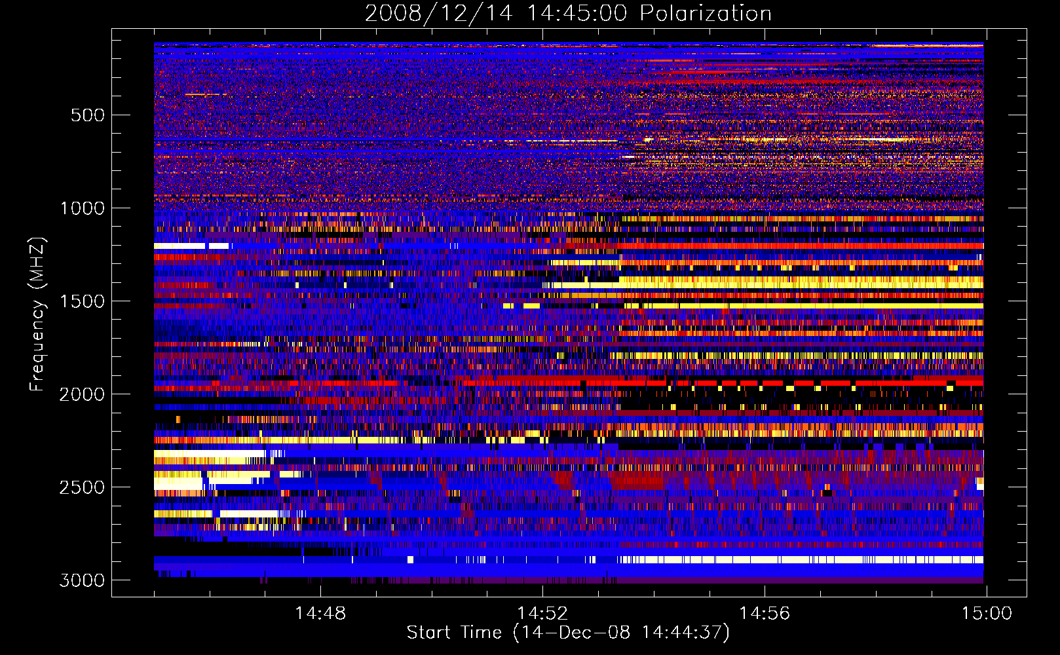The image size is (1060, 655).
Task: Click the 14:52 time tick label
Action: coord(542,614)
